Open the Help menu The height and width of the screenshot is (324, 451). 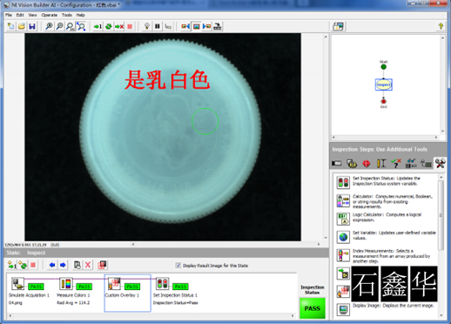80,15
